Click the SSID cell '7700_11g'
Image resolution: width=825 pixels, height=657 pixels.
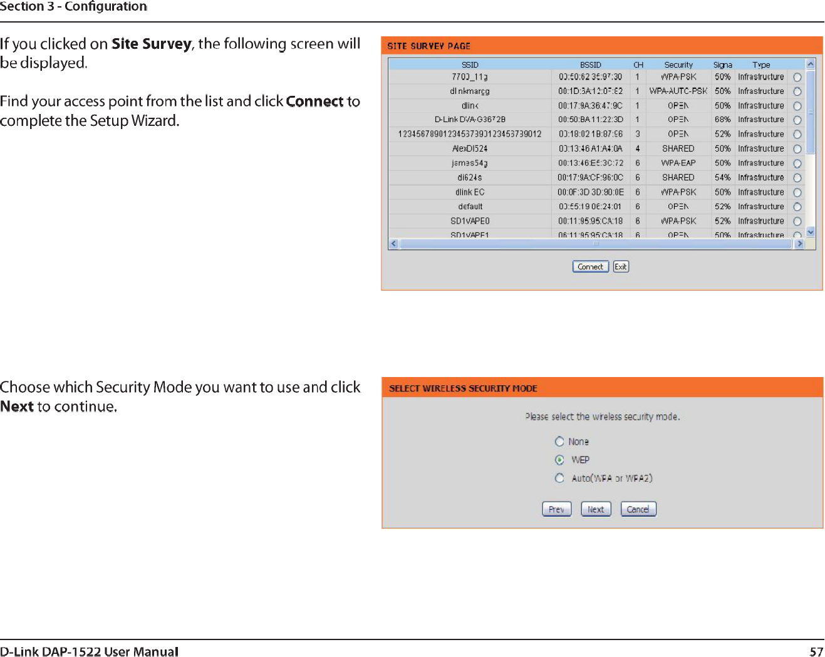click(x=470, y=77)
